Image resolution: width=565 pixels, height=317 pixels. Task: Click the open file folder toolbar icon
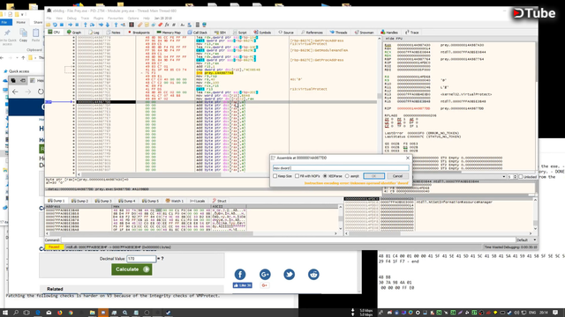coord(49,25)
